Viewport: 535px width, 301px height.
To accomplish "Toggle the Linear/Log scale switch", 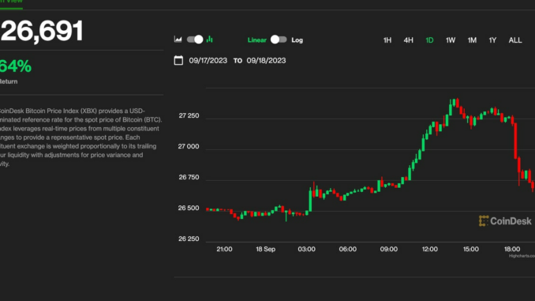I will [279, 40].
